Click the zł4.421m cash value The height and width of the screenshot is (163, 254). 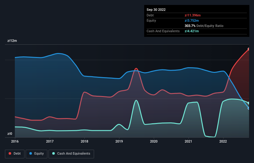[192, 31]
